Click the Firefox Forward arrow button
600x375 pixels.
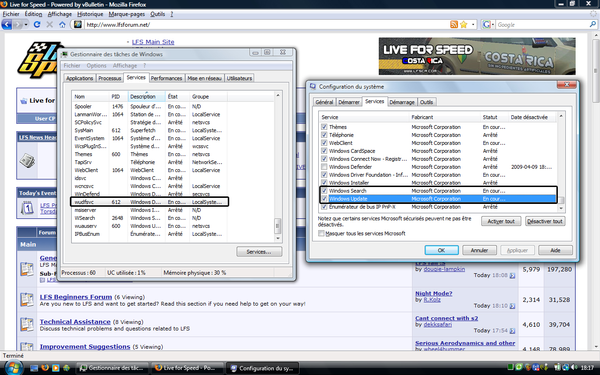point(18,24)
